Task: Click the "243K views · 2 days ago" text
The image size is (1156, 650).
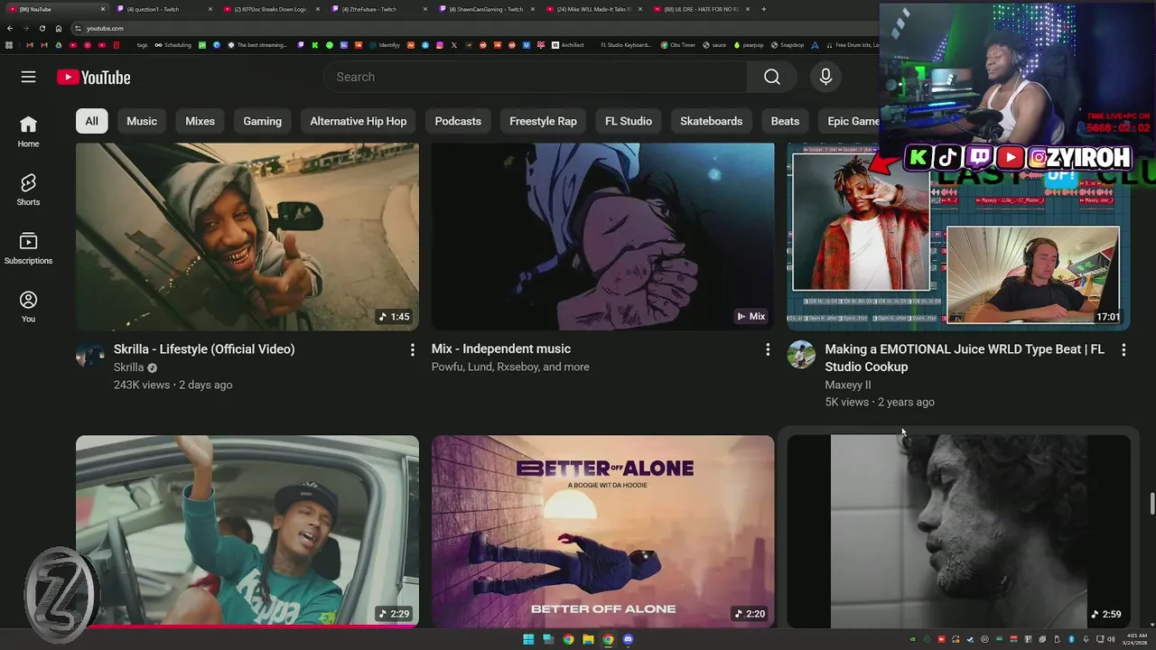Action: (x=172, y=385)
